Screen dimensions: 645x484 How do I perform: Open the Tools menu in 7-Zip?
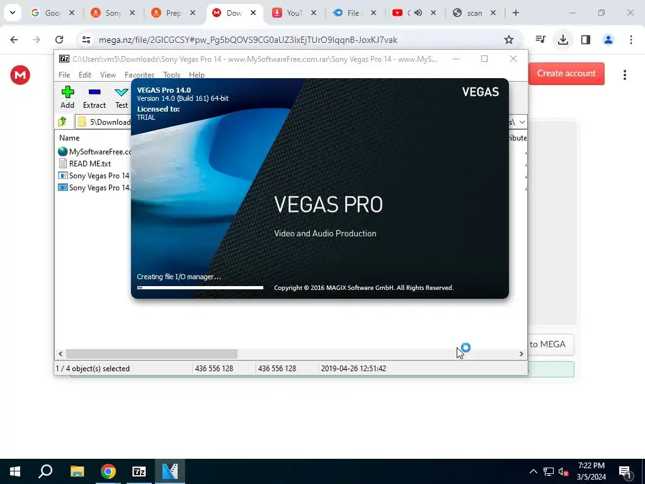[171, 75]
